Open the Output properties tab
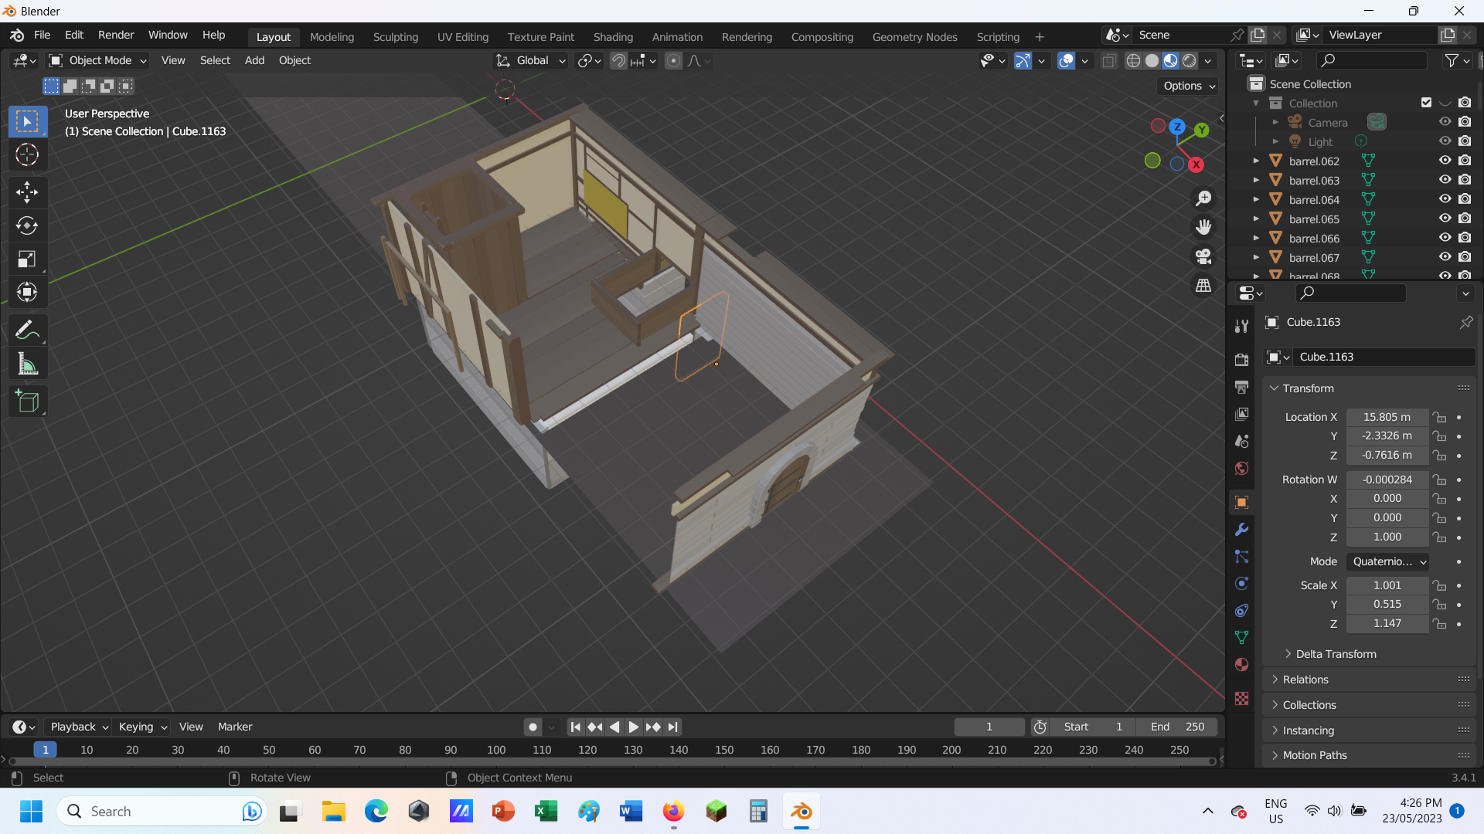Screen dimensions: 1484x834 click(1241, 387)
